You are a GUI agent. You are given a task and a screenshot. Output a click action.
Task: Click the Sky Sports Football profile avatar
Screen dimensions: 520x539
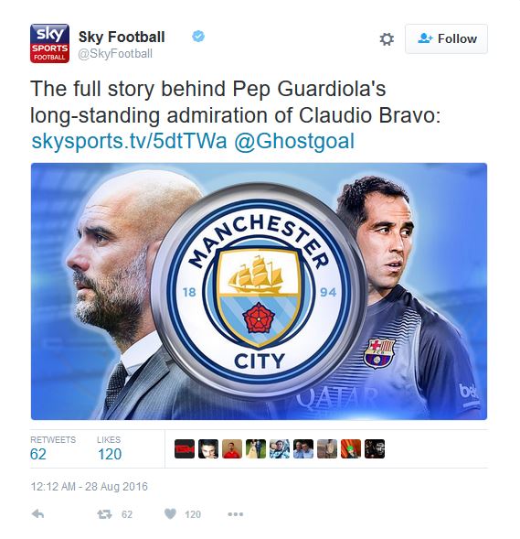(x=49, y=43)
